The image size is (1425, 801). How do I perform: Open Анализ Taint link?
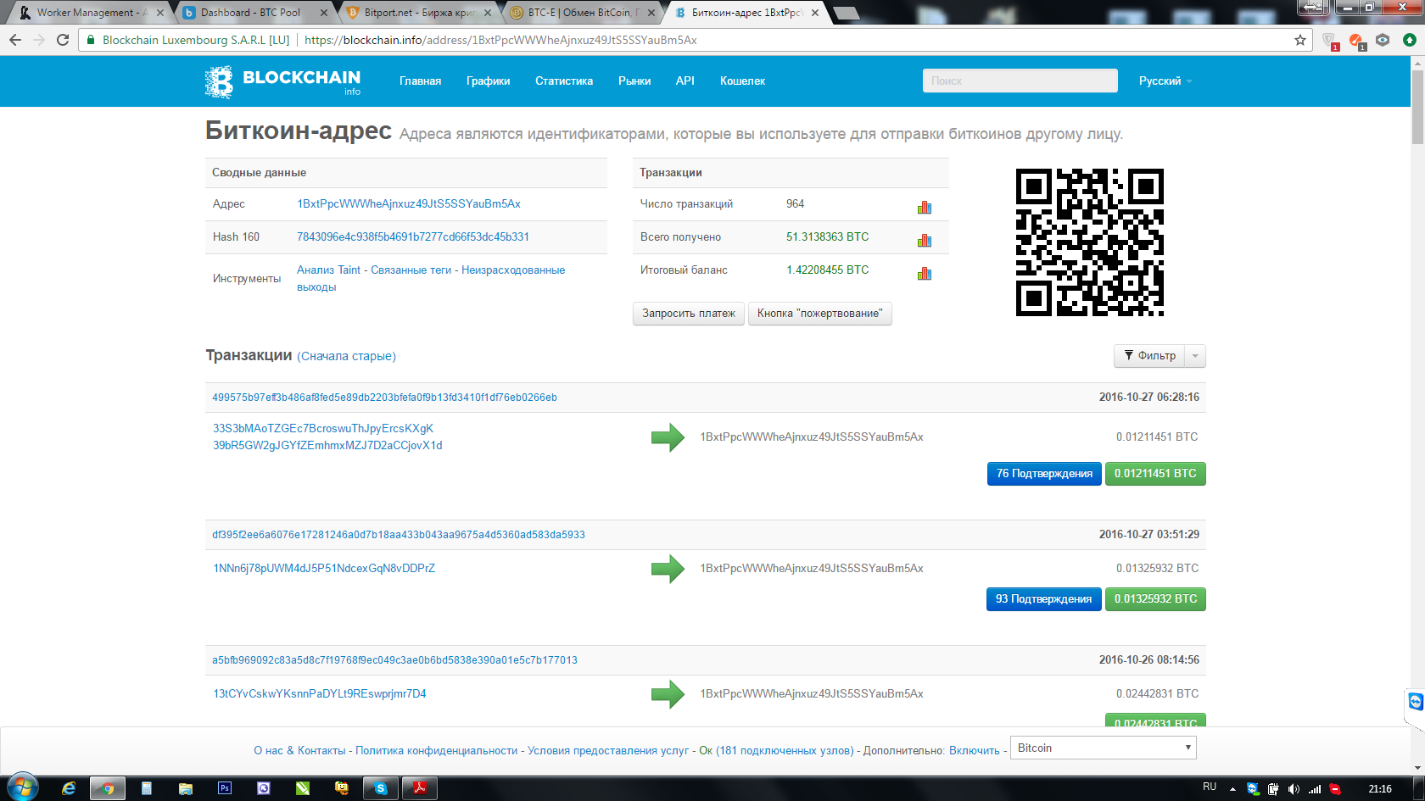point(329,270)
